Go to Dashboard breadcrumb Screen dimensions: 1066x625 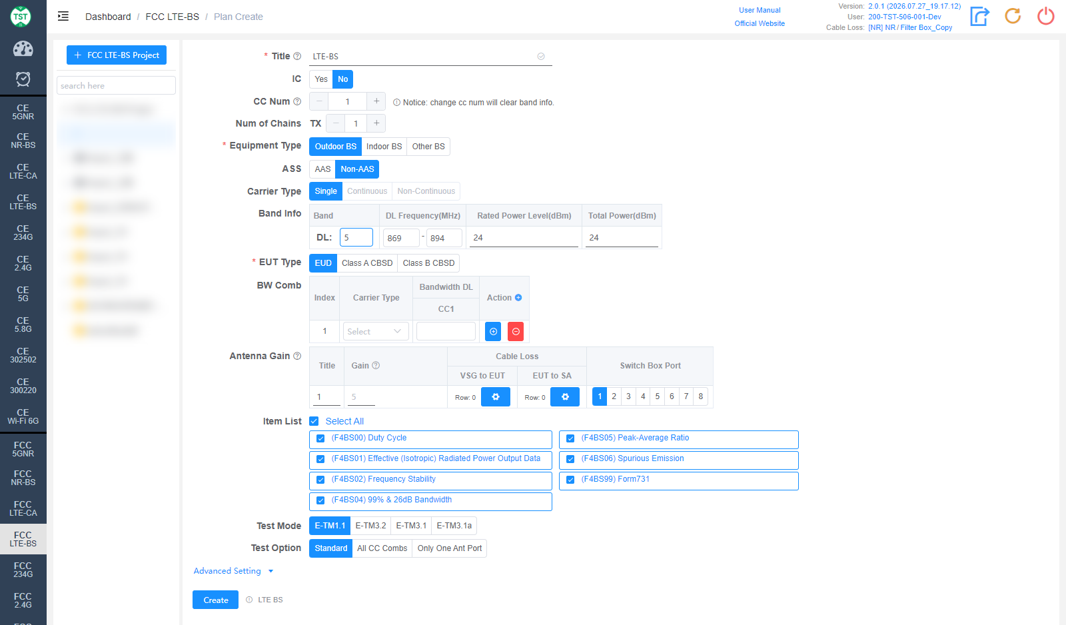tap(108, 17)
